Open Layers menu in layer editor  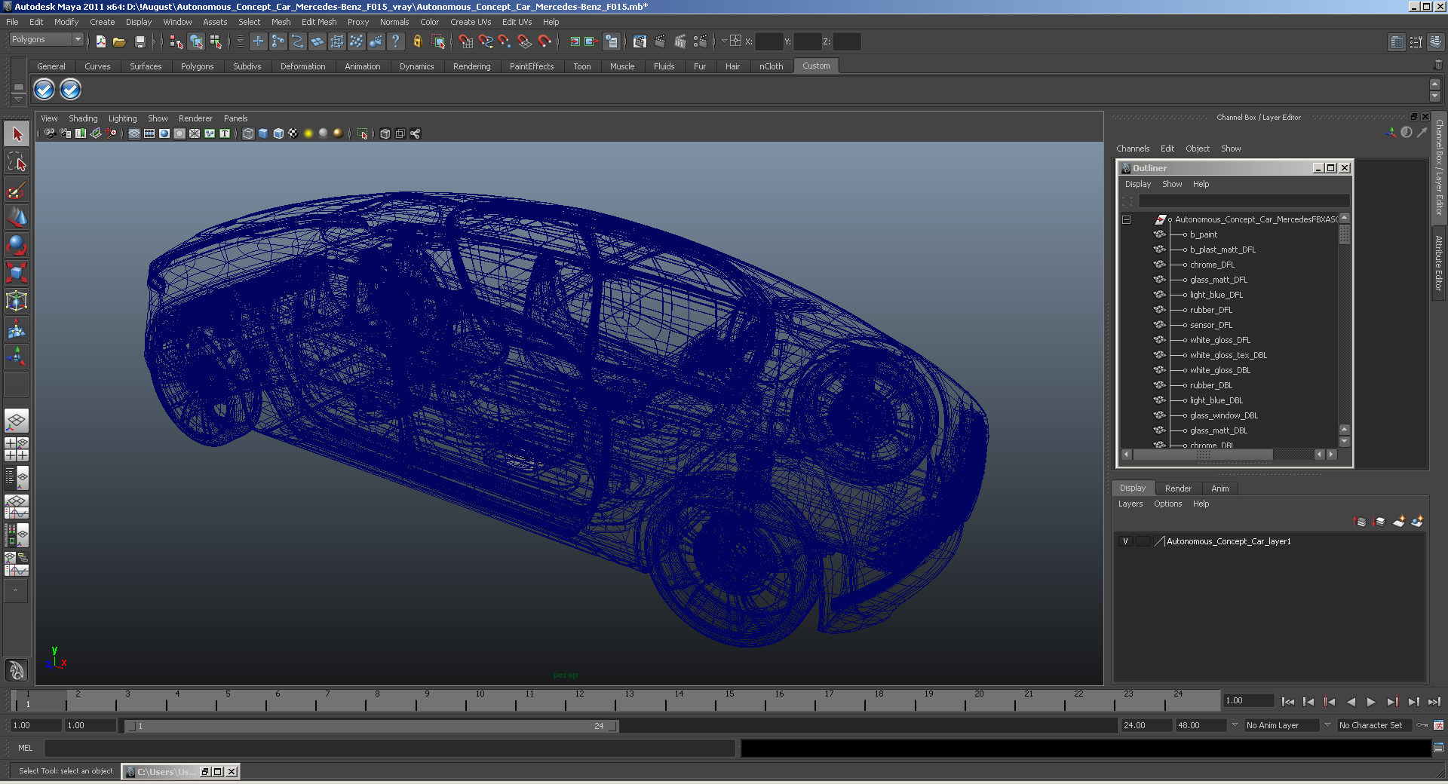[1130, 504]
